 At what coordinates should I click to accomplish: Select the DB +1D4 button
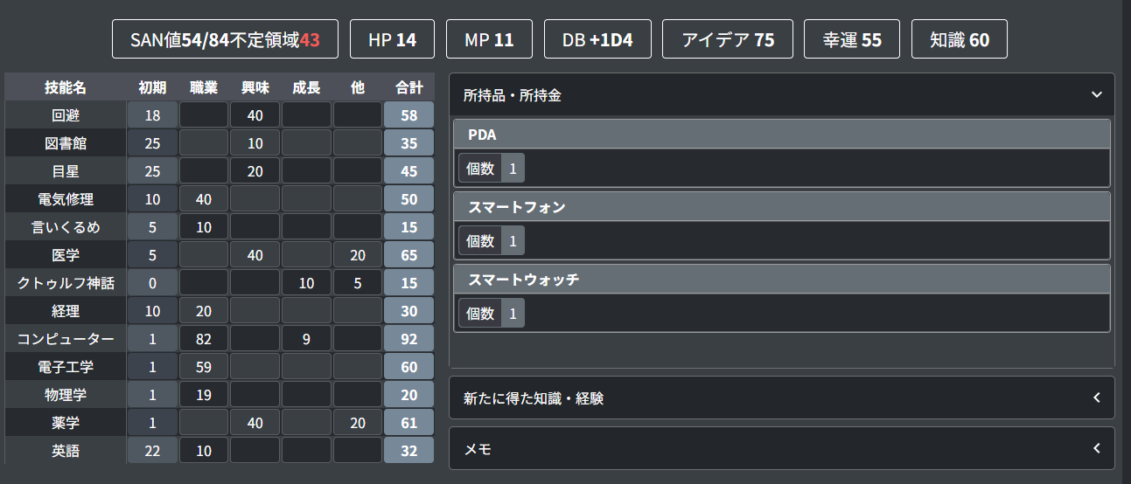point(597,39)
